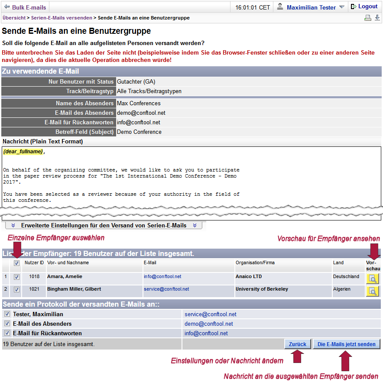Click demo@conftool.net in the protocol list
This screenshot has height=392, width=383.
tap(209, 324)
